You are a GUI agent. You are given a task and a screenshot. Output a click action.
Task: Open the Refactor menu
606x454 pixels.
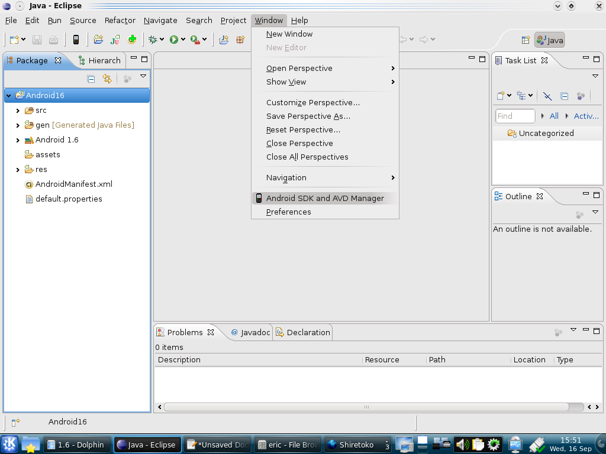[120, 21]
